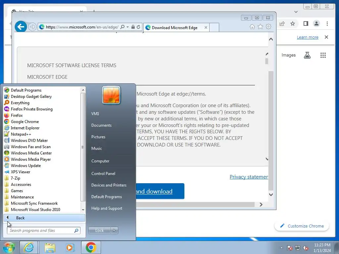Screen dimensions: 339x254
Task: Open the Learn more link in Chrome
Action: 308,37
